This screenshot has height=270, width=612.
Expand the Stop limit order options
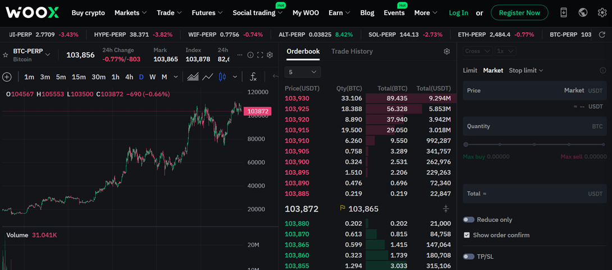526,71
